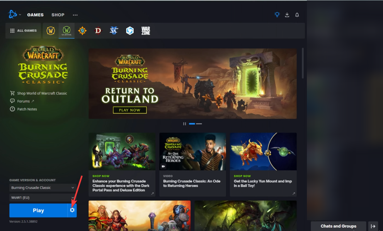Open the Diablo game icon
The width and height of the screenshot is (383, 231).
click(x=98, y=31)
